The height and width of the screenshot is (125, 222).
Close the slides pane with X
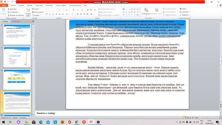pos(33,21)
